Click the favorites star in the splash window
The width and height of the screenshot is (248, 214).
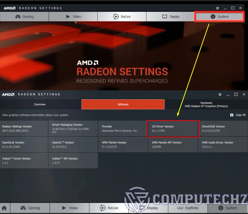218,8
